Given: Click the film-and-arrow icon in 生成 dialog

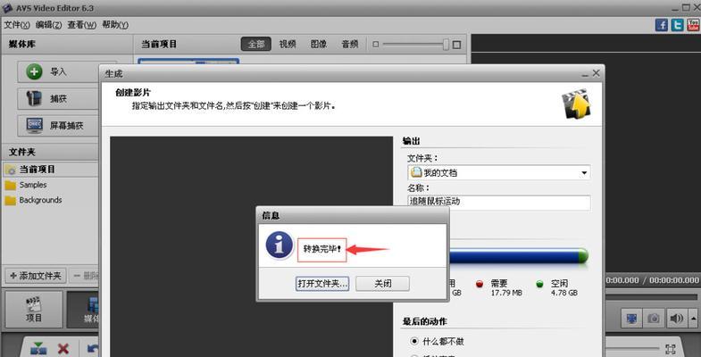Looking at the screenshot, I should click(576, 104).
